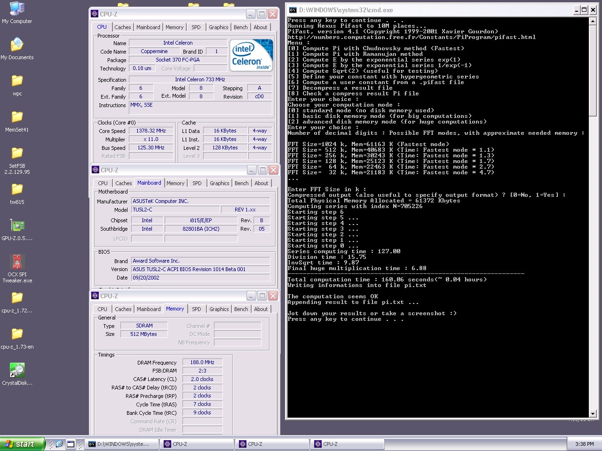Open the My Documents desktop icon

(17, 45)
